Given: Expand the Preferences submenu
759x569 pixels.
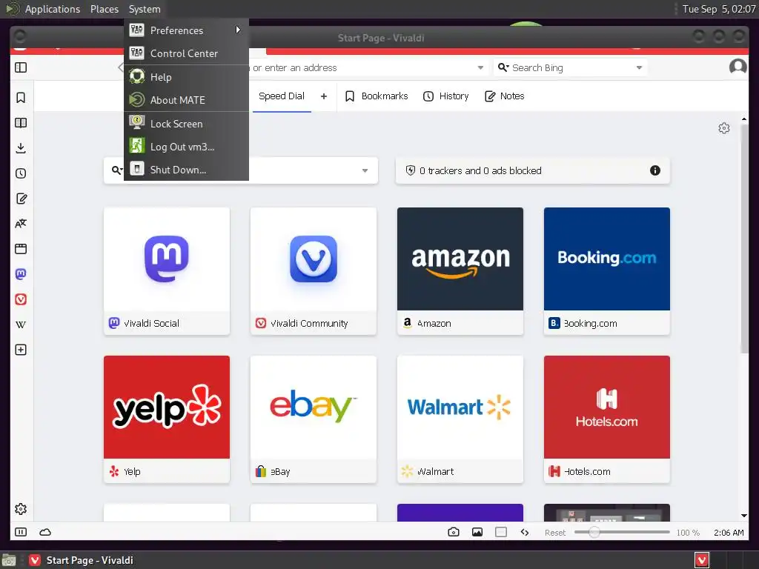Looking at the screenshot, I should coord(186,30).
